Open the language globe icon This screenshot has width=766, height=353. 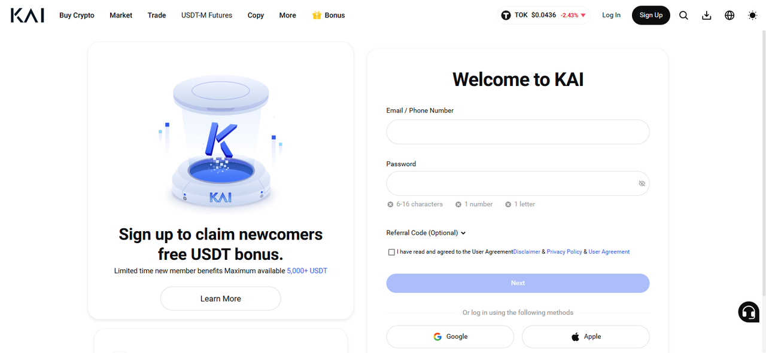coord(729,16)
